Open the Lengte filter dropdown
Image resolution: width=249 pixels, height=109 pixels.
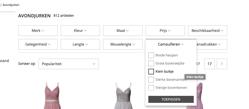(x=80, y=44)
